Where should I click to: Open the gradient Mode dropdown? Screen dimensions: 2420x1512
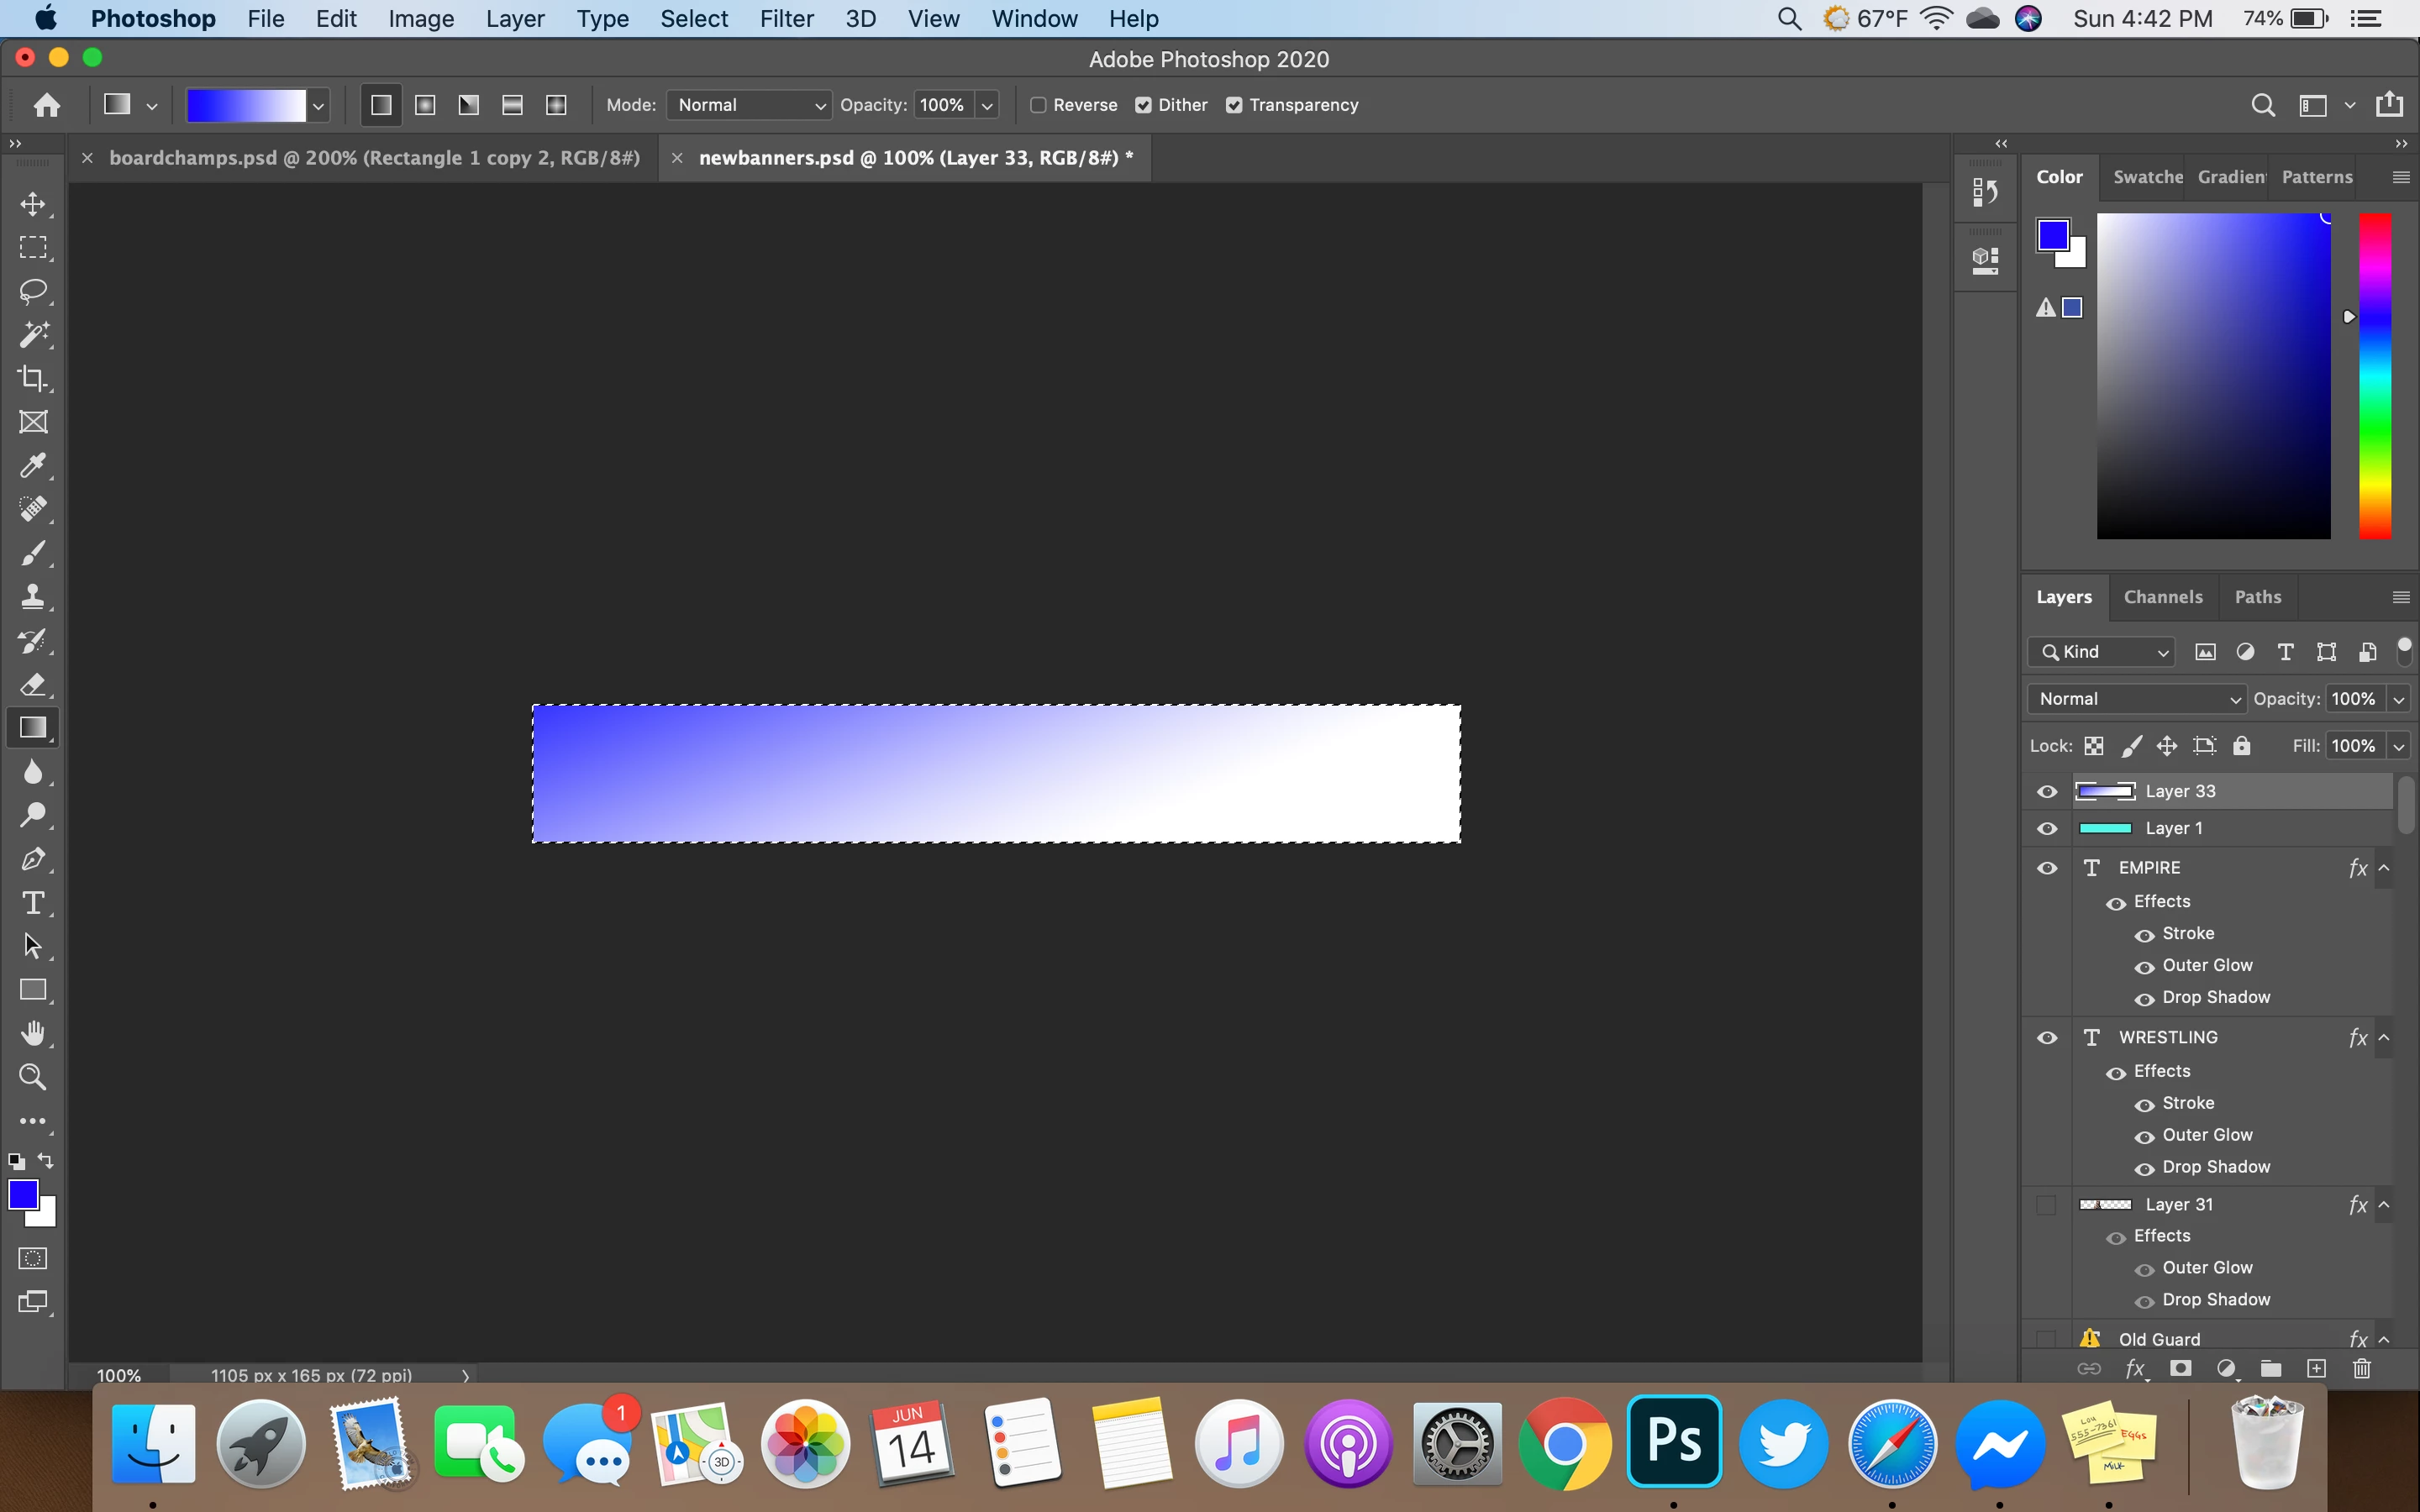pyautogui.click(x=749, y=105)
